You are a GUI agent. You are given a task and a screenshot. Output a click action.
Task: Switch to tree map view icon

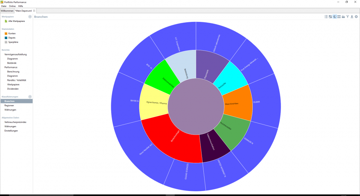pos(330,17)
